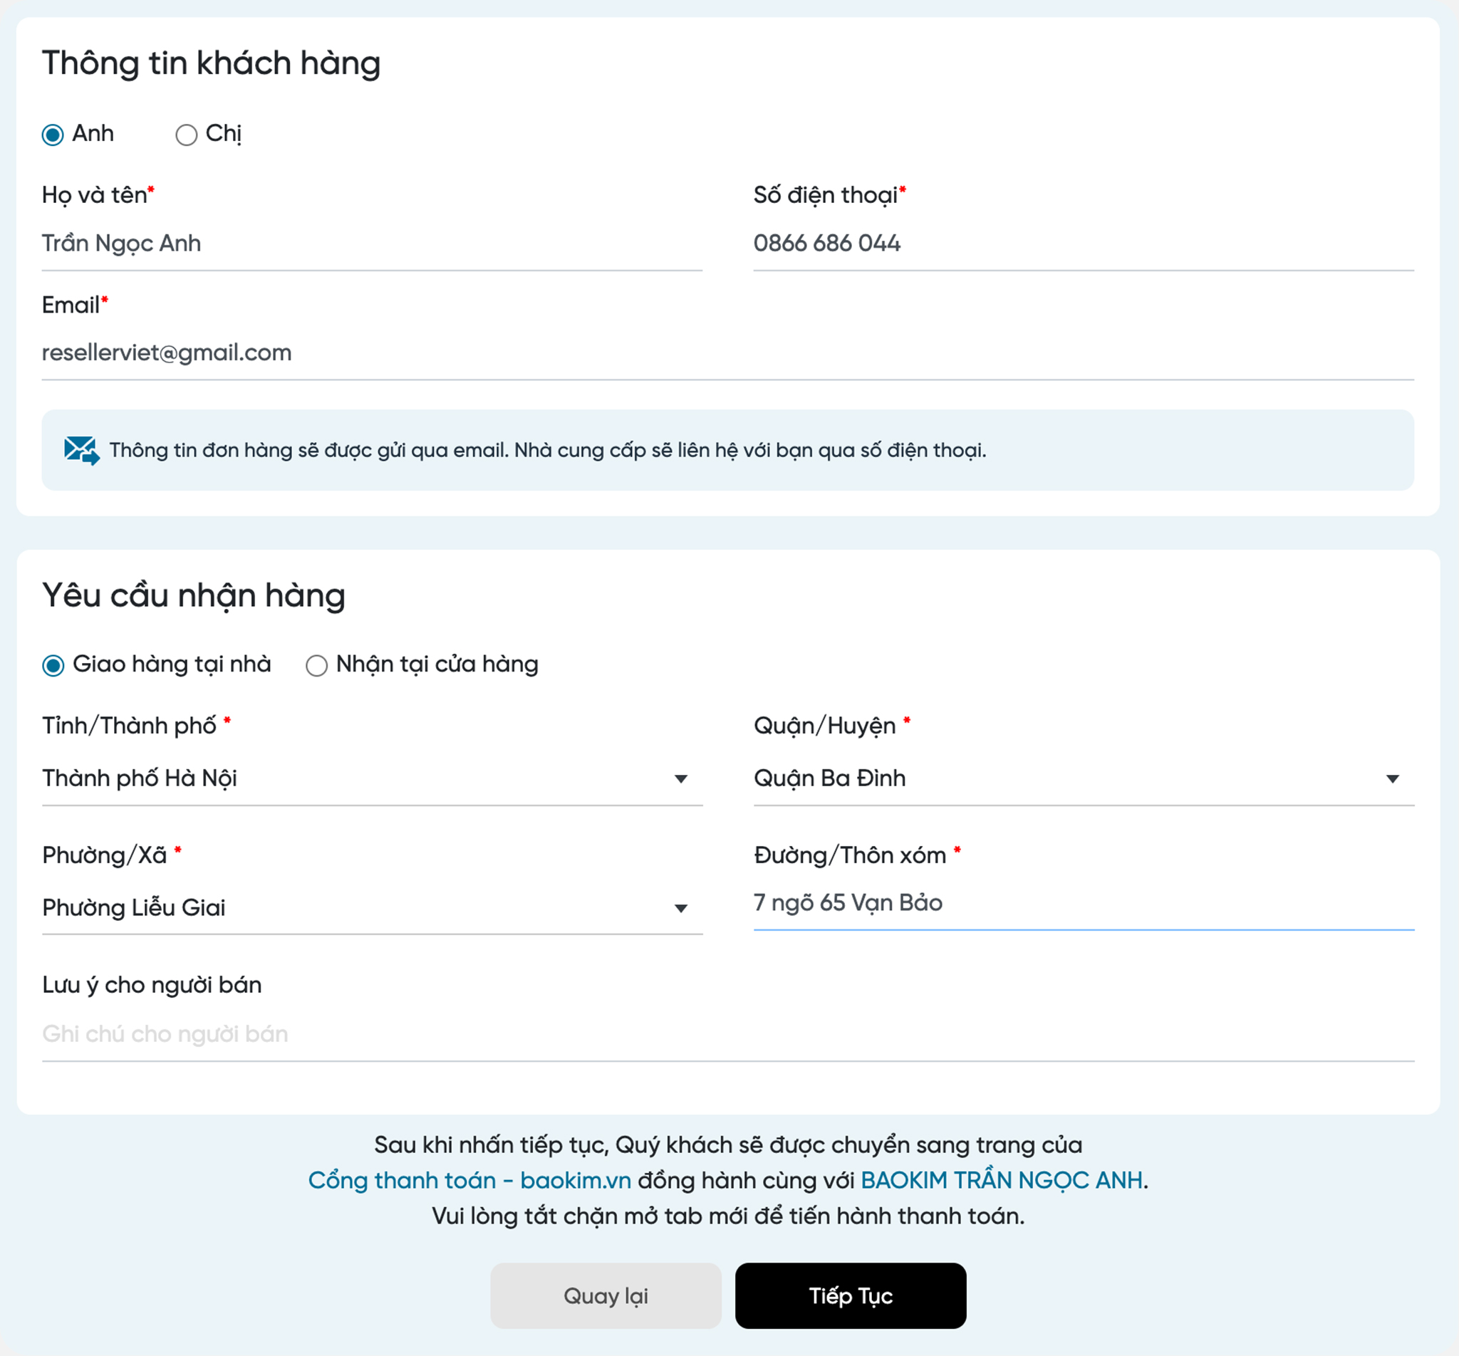This screenshot has height=1356, width=1459.
Task: Choose Giao hàng tại nhà option
Action: coord(53,665)
